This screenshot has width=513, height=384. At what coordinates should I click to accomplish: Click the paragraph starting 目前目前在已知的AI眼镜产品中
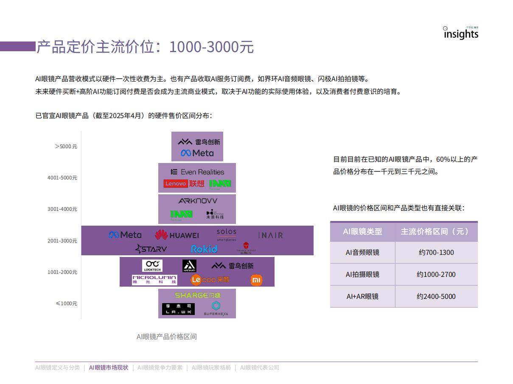coord(405,166)
